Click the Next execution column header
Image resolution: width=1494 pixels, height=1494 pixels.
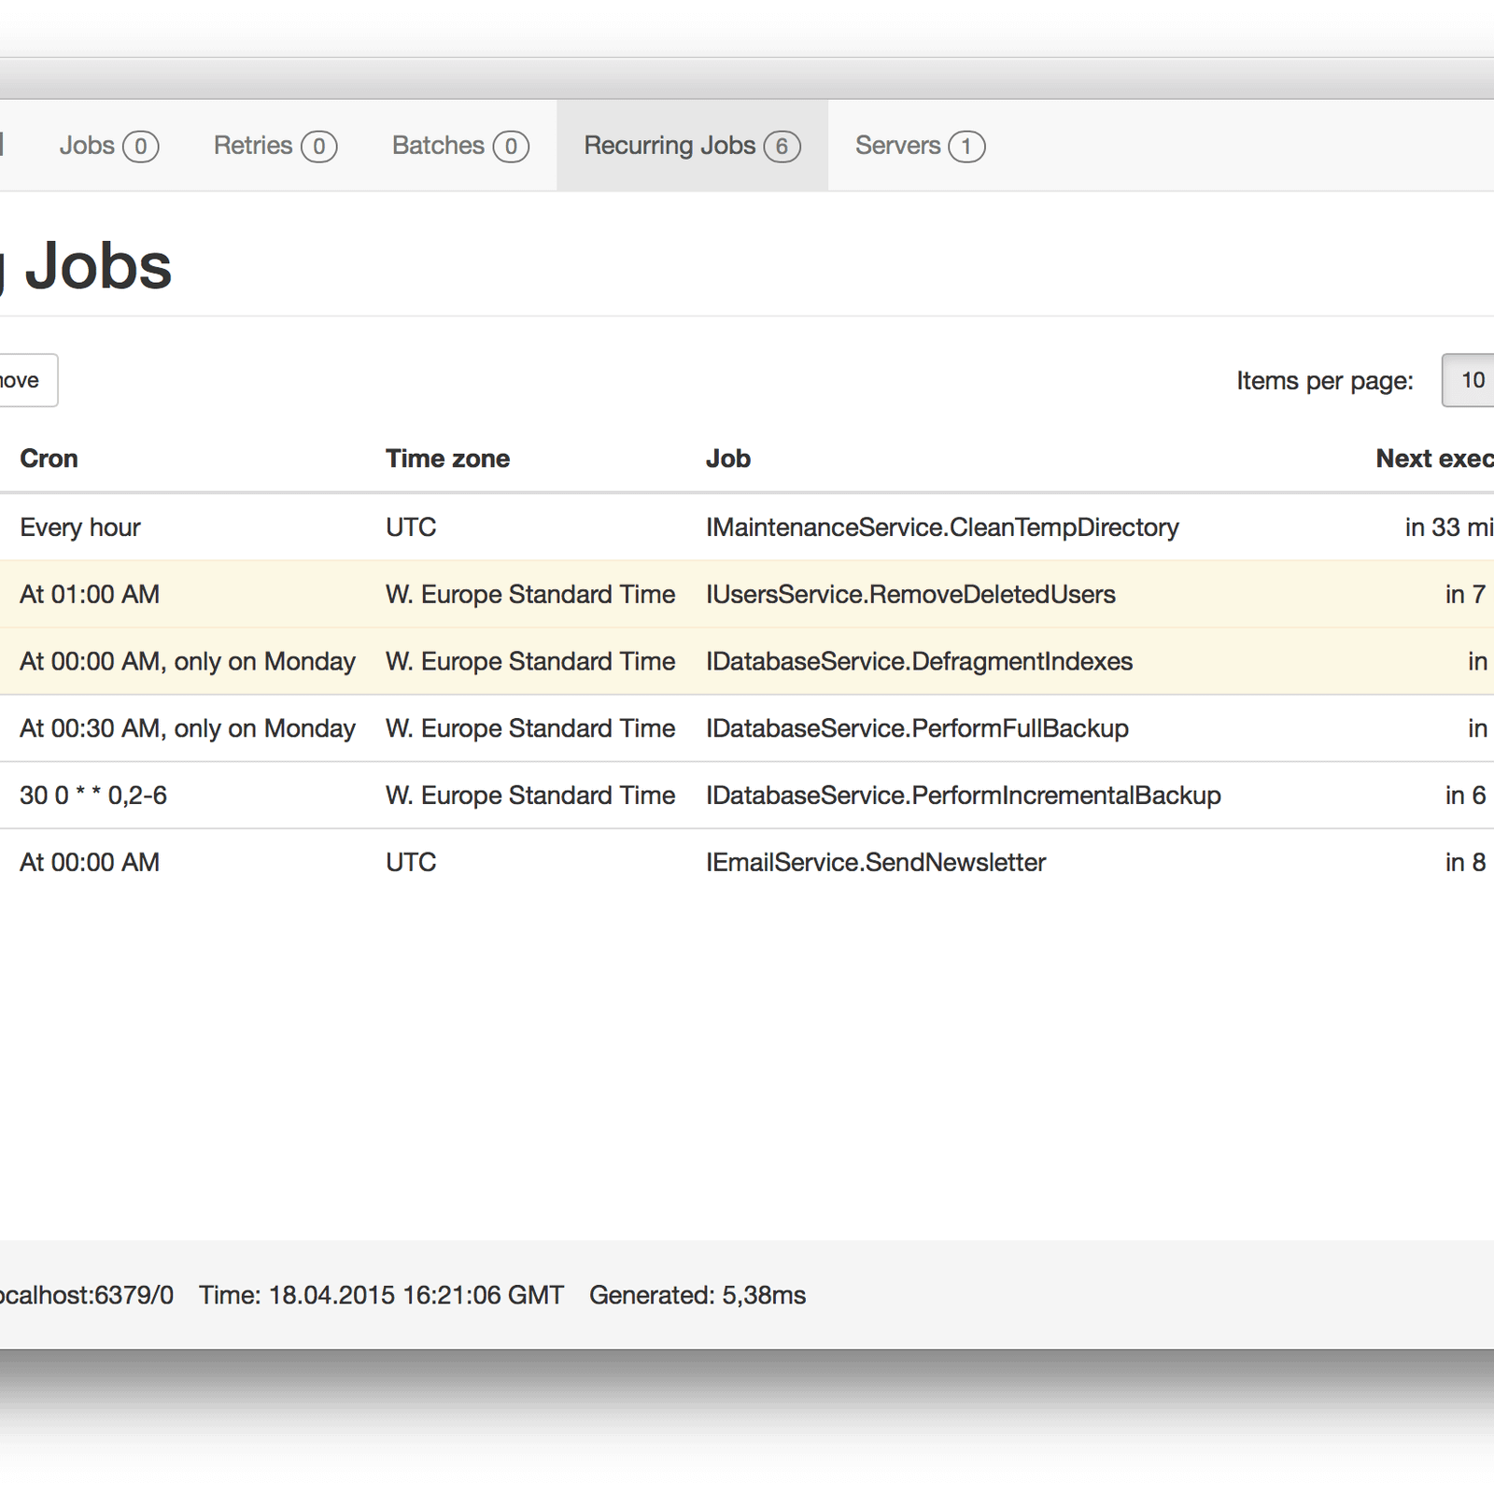(x=1433, y=458)
